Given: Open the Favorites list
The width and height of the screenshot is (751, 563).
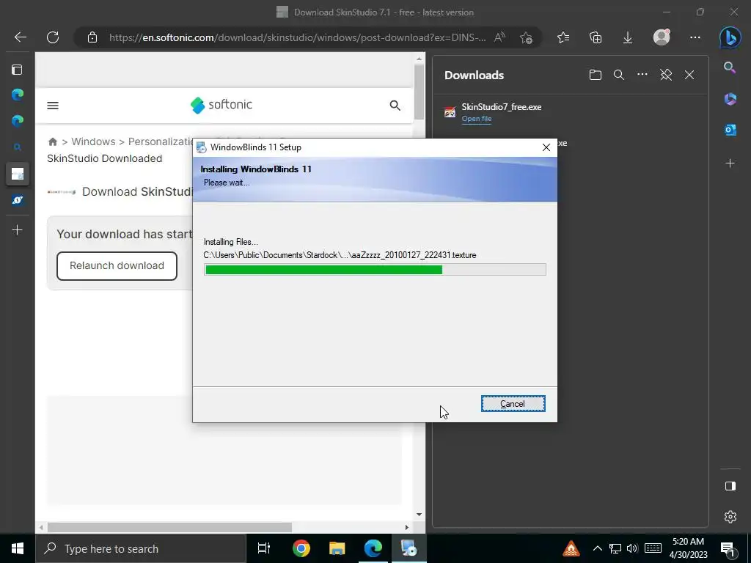Looking at the screenshot, I should coord(563,37).
